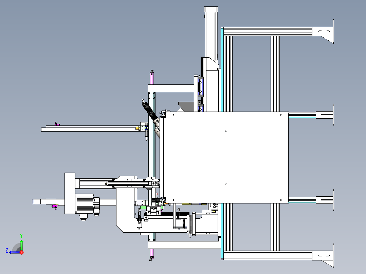Click the black angled coiled spring part
Viewport: 366px width, 274px height.
tap(149, 110)
